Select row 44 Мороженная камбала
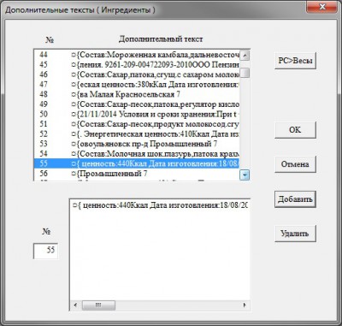342x326 pixels. [137, 55]
